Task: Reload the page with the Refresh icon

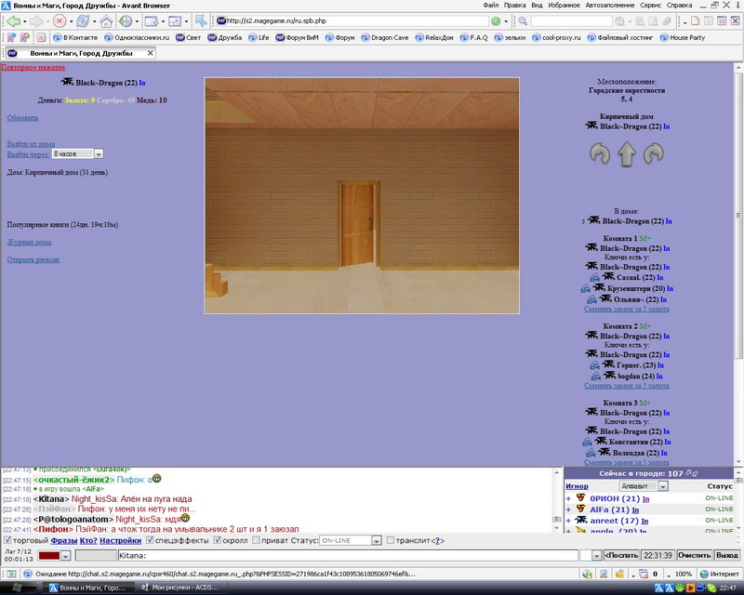Action: [83, 21]
